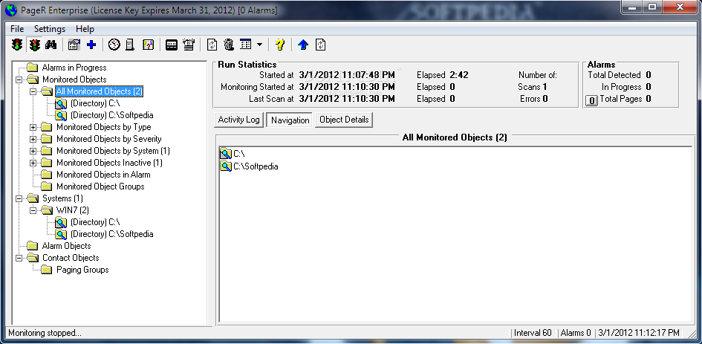Switch to the Navigation tab
Screen dimensions: 702x344
coord(290,120)
